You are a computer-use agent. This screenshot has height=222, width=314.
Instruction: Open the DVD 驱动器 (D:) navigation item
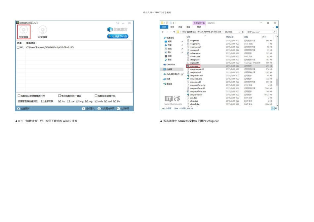[x=174, y=74]
